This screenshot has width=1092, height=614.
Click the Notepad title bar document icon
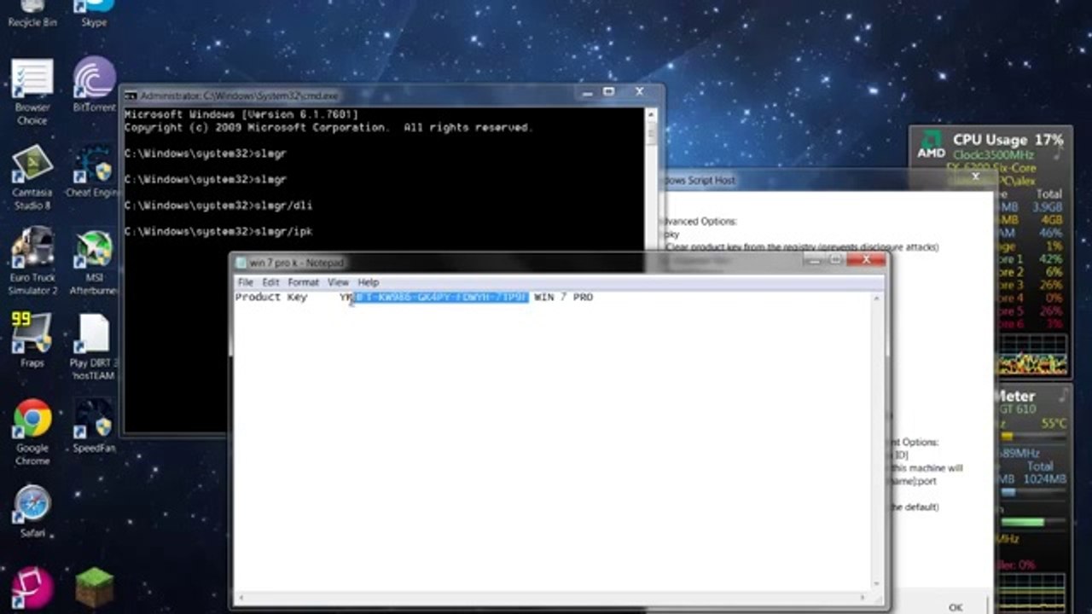click(x=241, y=263)
